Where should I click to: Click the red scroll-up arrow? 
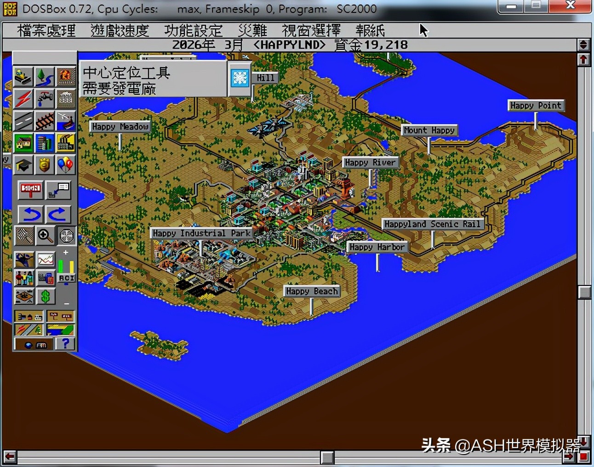tap(584, 60)
